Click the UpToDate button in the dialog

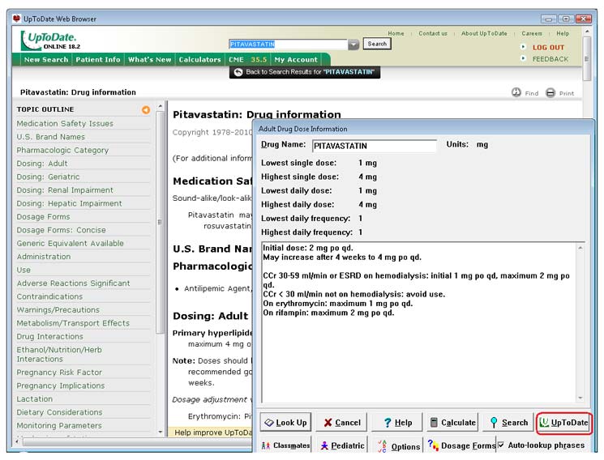pos(563,423)
